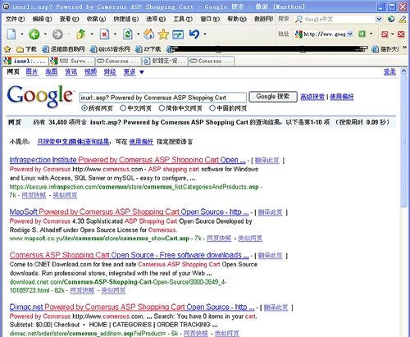Image resolution: width=410 pixels, height=337 pixels.
Task: Open the 编辑(E) menu
Action: 42,19
